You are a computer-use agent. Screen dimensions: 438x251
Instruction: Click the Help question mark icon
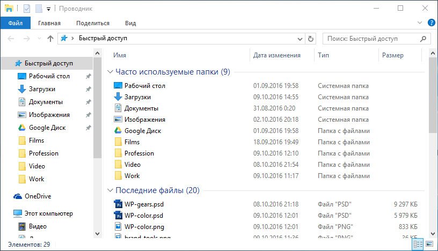(431, 23)
